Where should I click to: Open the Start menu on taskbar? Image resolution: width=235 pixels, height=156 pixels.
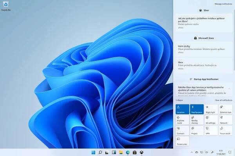pos(93,152)
